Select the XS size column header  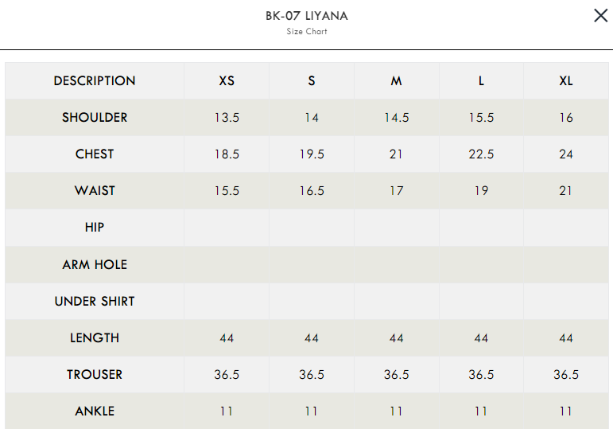coord(227,81)
